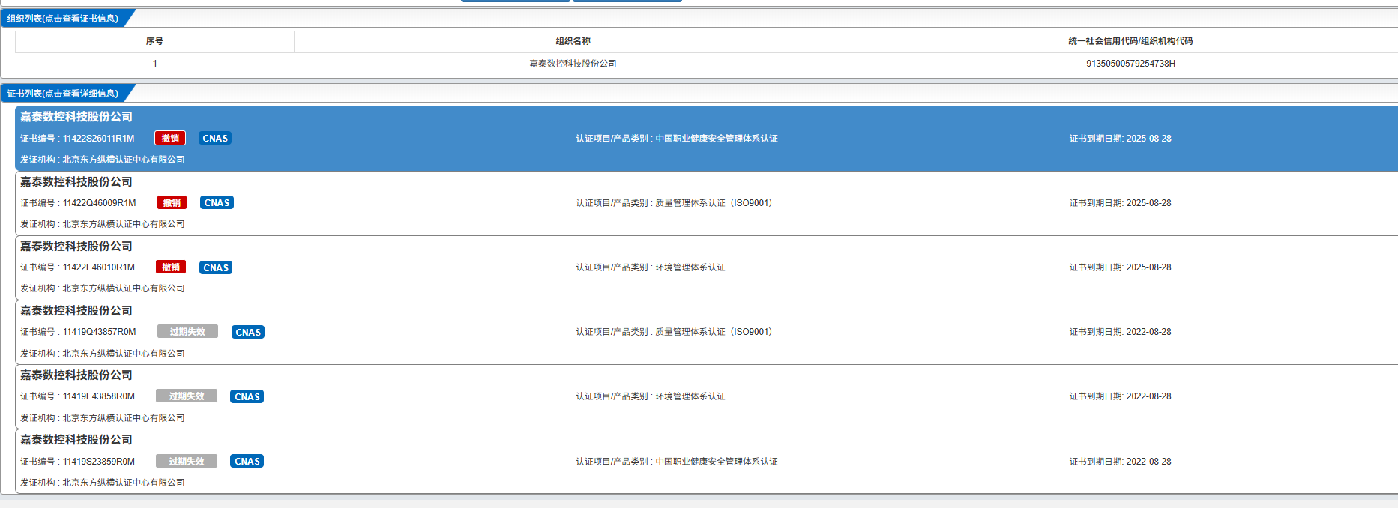Viewport: 1398px width, 508px height.
Task: Click the 2025-08-28 expiry date of 11422S26011R1M
Action: (x=1148, y=139)
